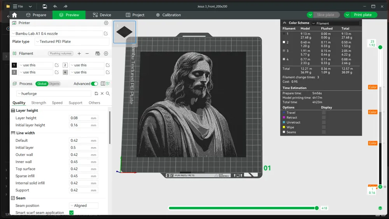
Task: Open printer settings gear icon
Action: pyautogui.click(x=106, y=23)
